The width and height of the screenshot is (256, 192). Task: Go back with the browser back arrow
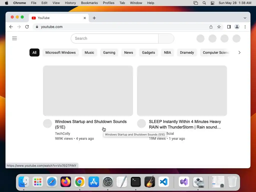click(11, 27)
